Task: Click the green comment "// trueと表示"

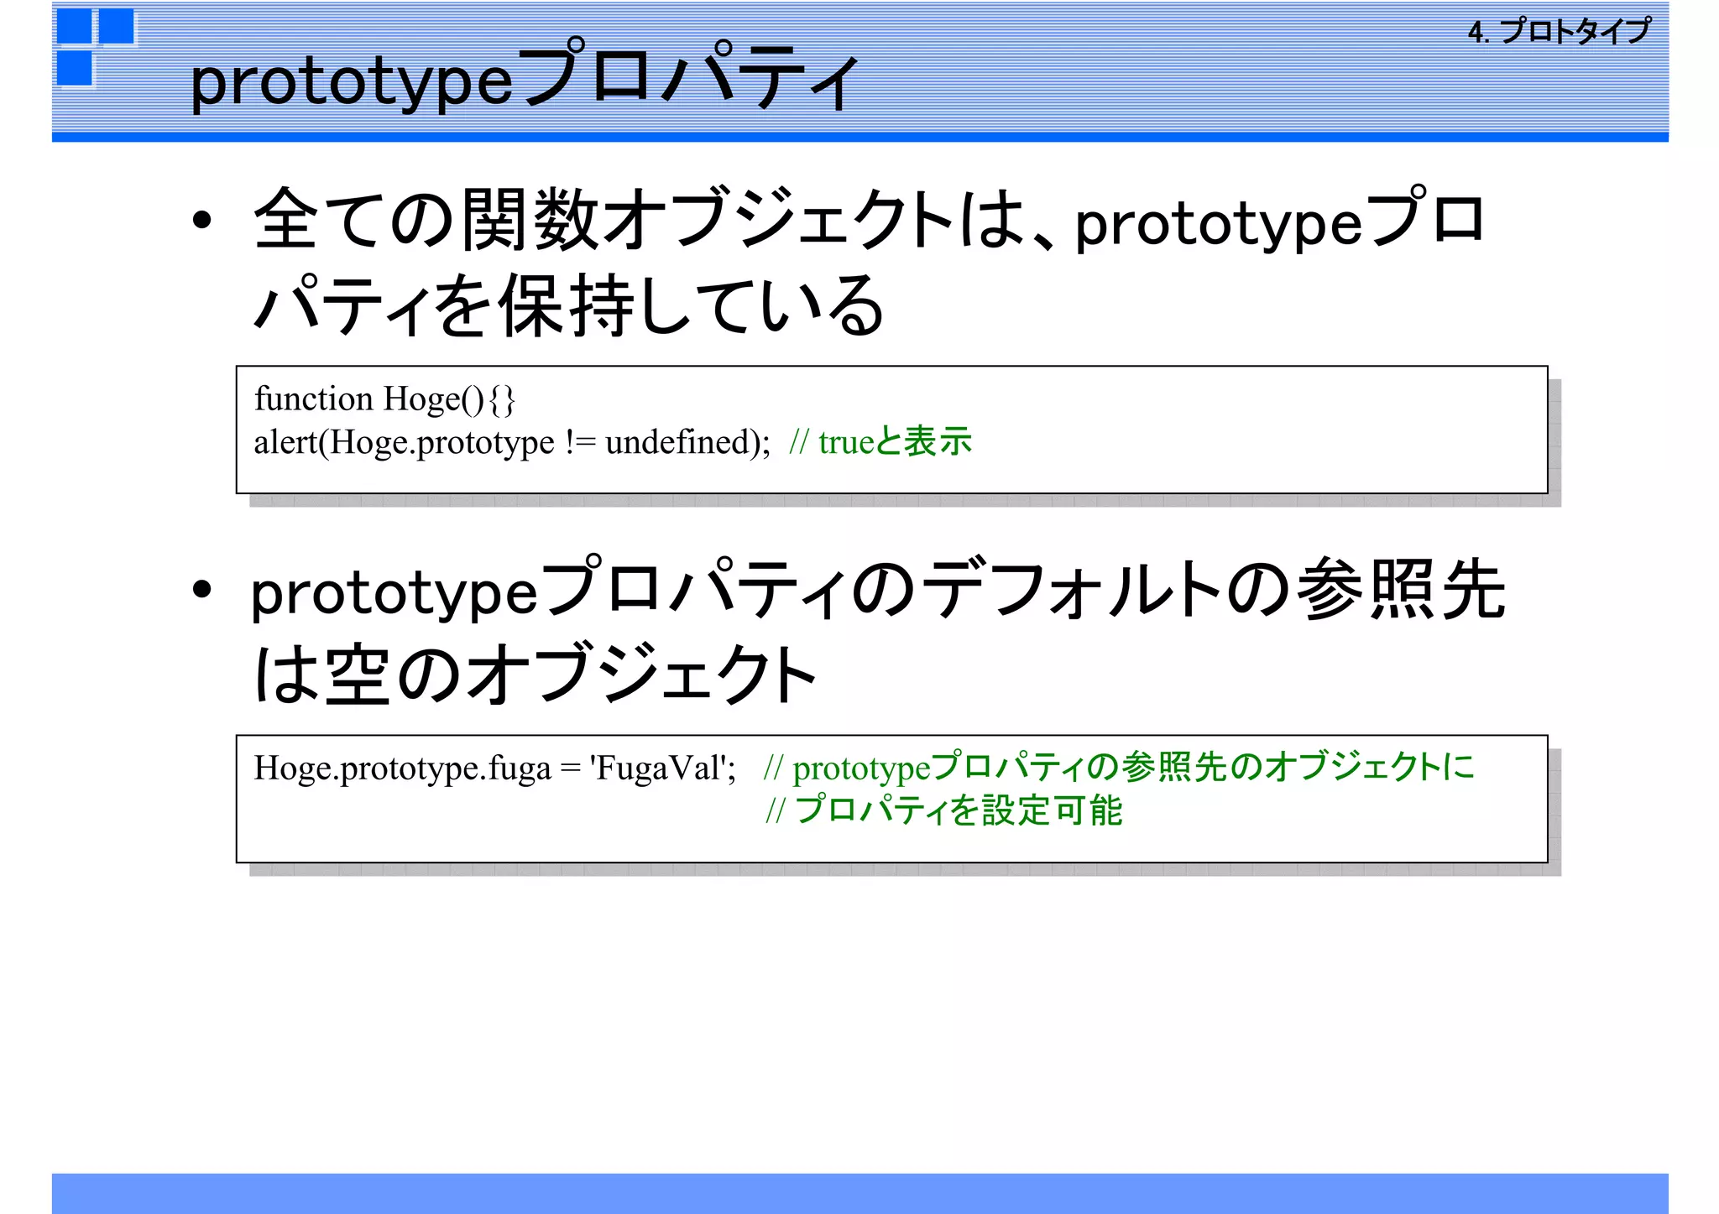Action: click(x=880, y=442)
